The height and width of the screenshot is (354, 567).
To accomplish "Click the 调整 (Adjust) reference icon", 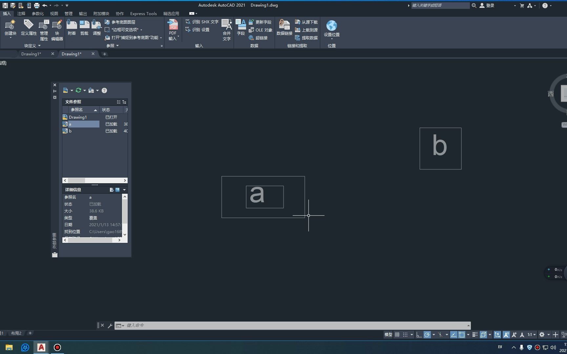I will (x=96, y=25).
